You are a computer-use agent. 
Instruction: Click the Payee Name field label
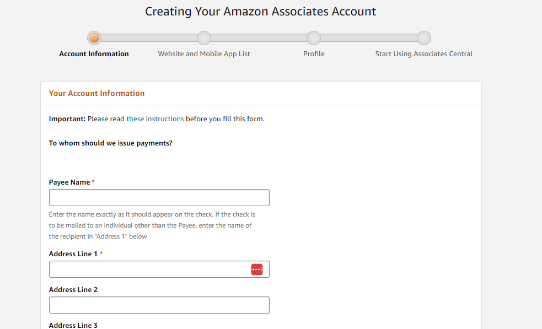[69, 182]
